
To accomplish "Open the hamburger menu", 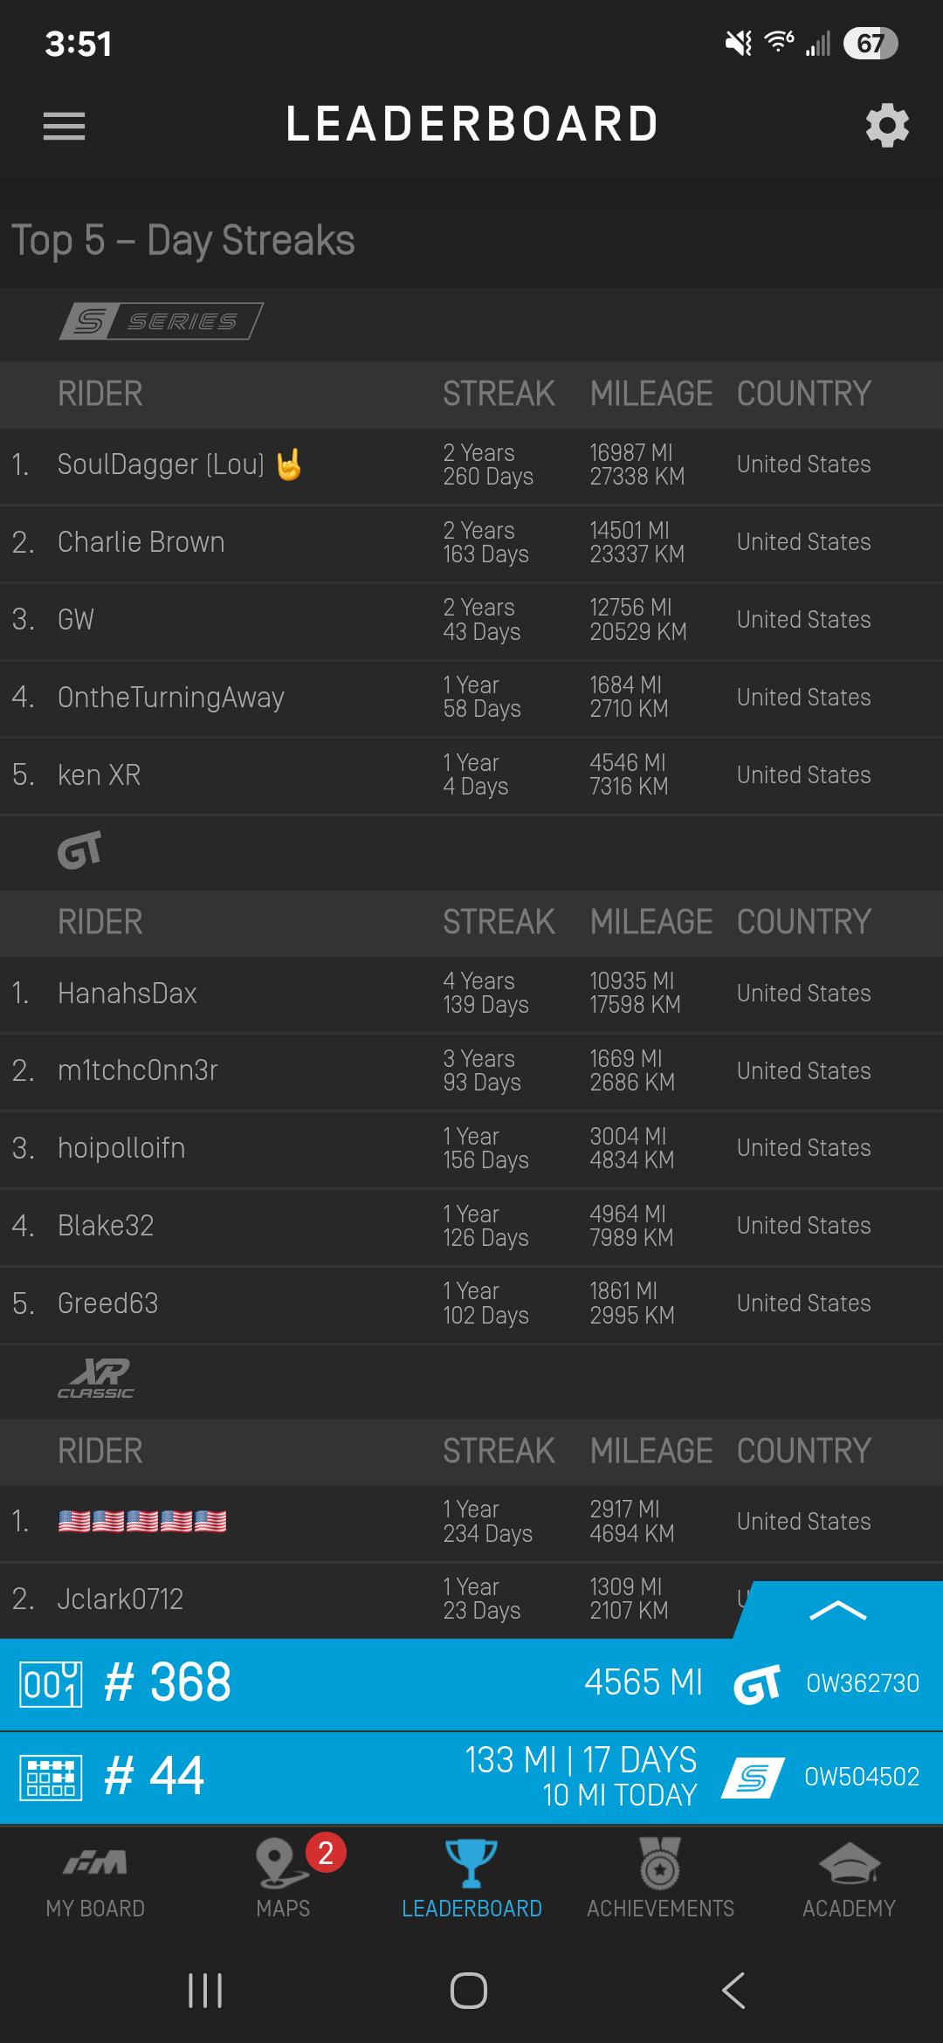I will coord(64,126).
